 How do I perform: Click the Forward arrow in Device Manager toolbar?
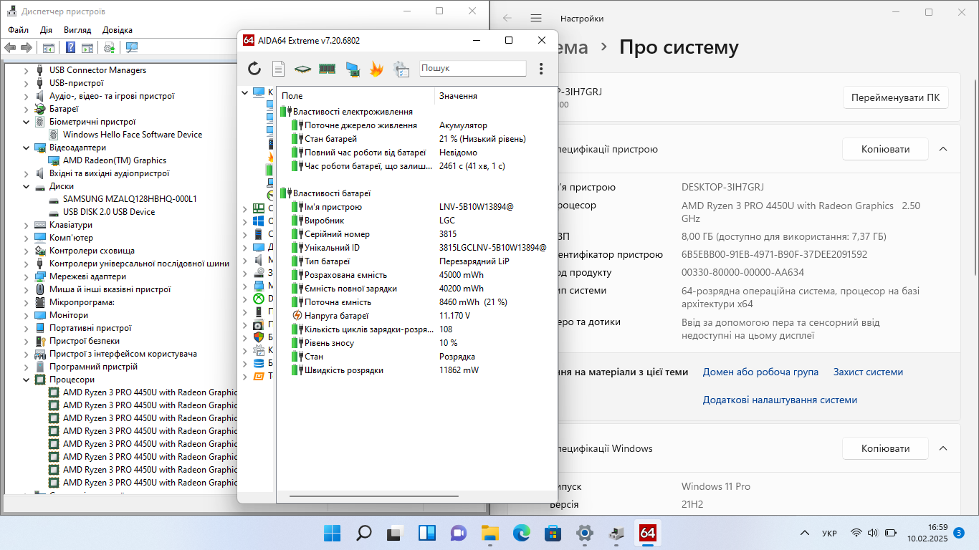27,48
